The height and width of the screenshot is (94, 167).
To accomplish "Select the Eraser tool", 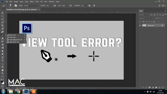I will (x=2, y=45).
